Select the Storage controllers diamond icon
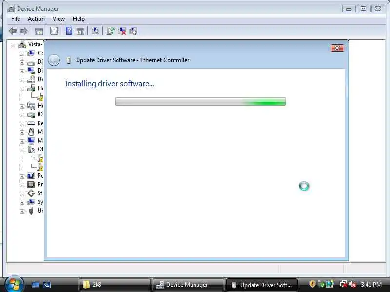 point(31,193)
